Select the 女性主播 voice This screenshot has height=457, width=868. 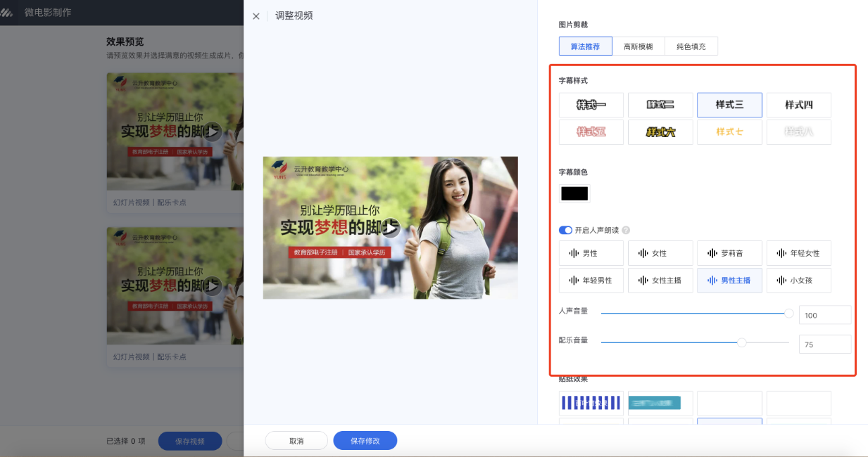(x=660, y=280)
